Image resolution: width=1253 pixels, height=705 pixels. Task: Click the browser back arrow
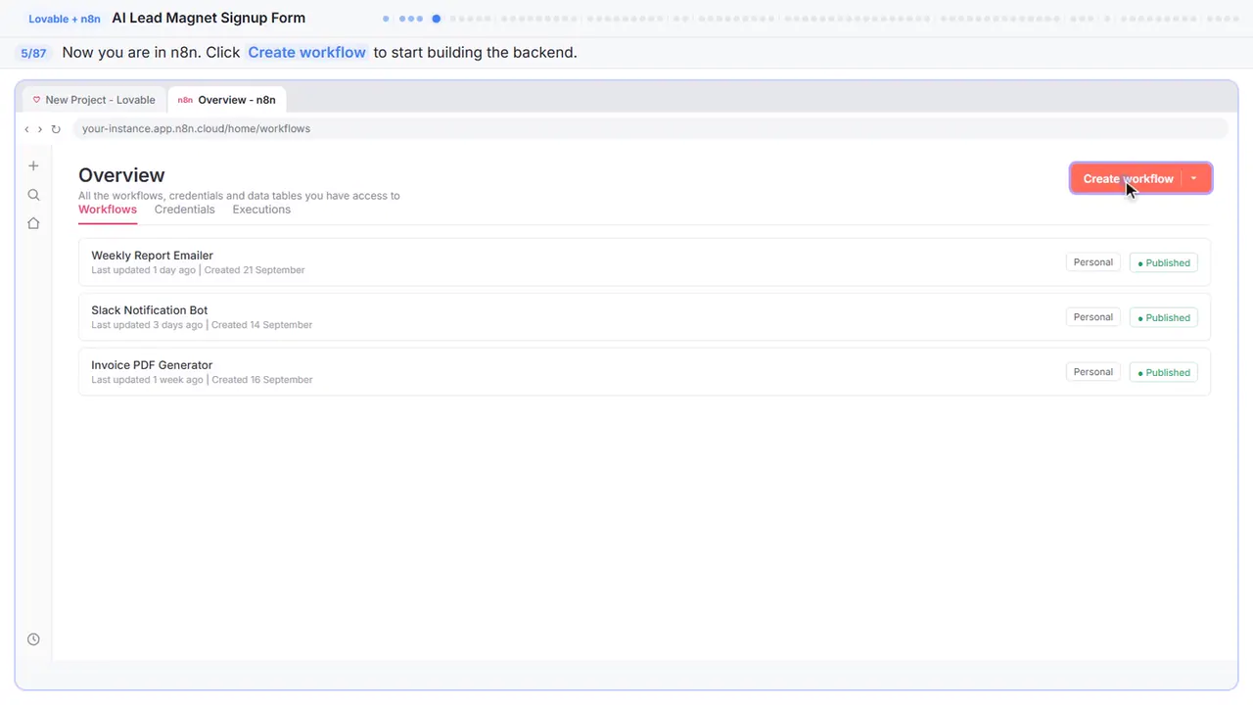[x=26, y=129]
